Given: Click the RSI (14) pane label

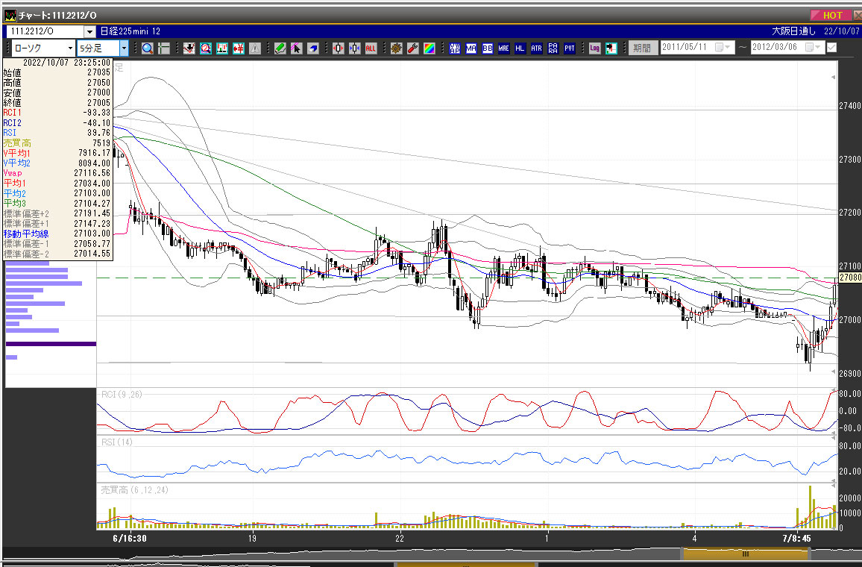Looking at the screenshot, I should click(x=116, y=442).
